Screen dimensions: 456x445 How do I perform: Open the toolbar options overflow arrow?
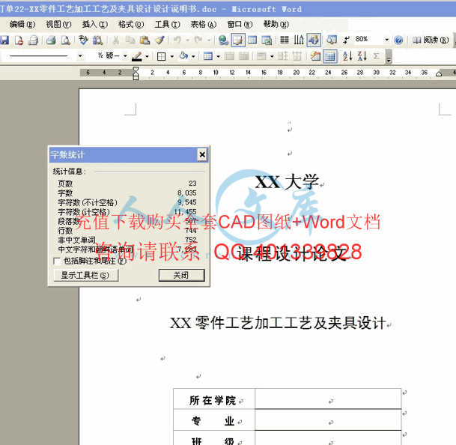[389, 56]
